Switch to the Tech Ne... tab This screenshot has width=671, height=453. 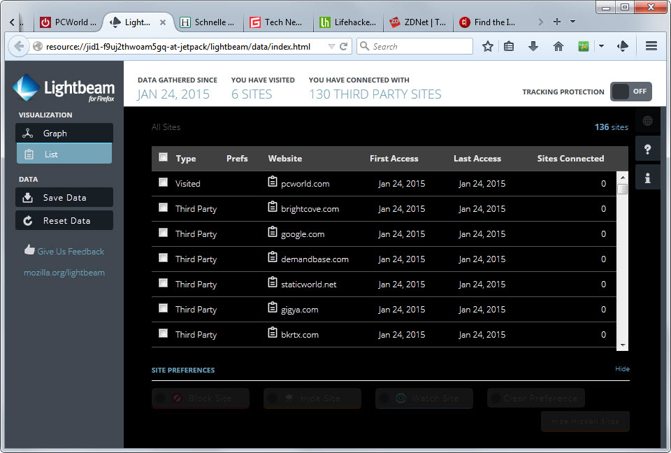[x=277, y=22]
